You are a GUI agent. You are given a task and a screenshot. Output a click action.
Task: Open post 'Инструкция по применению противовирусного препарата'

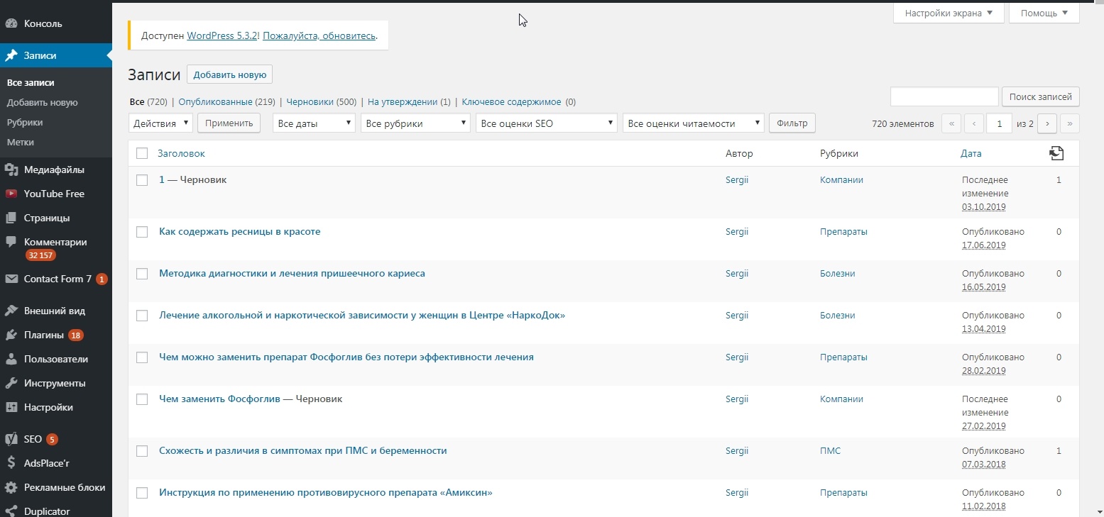(x=326, y=493)
